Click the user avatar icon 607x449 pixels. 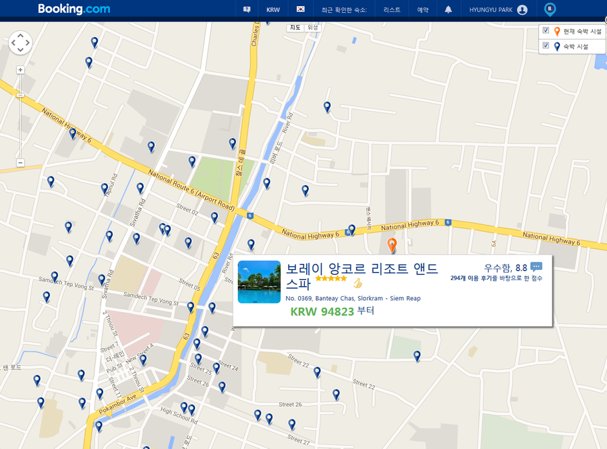(522, 10)
